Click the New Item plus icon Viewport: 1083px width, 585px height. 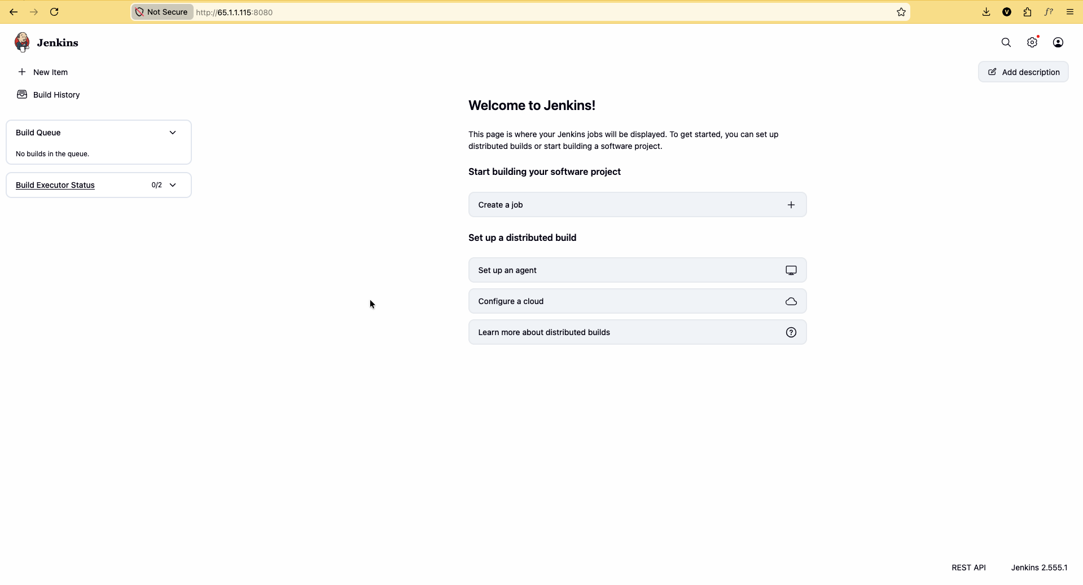22,72
